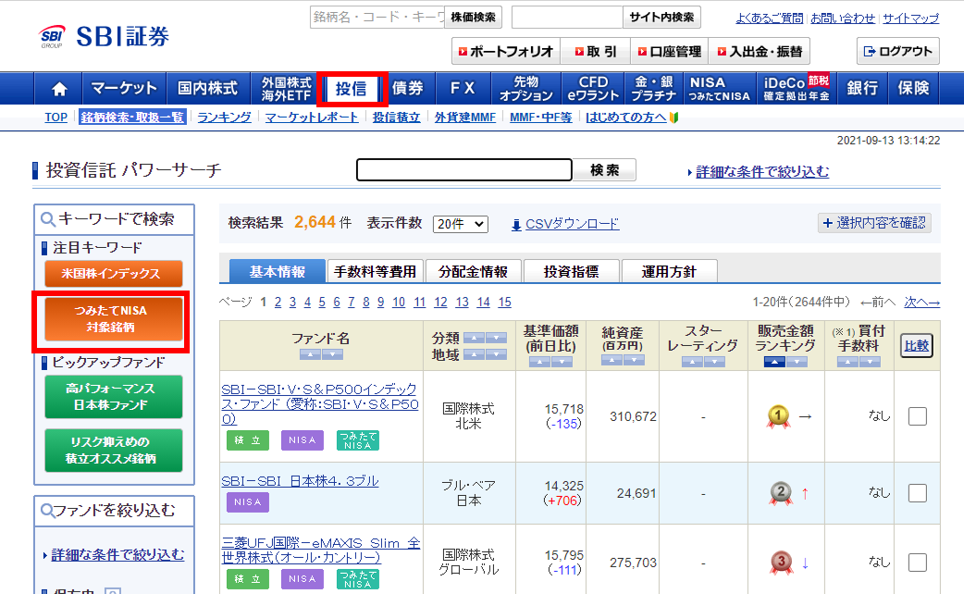
Task: Go to home via house icon
Action: (x=59, y=89)
